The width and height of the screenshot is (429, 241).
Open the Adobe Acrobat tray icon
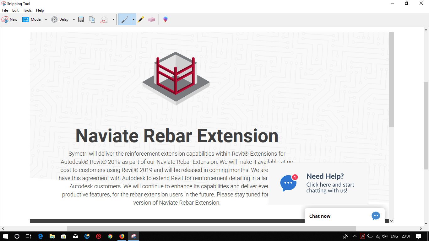[x=362, y=236]
